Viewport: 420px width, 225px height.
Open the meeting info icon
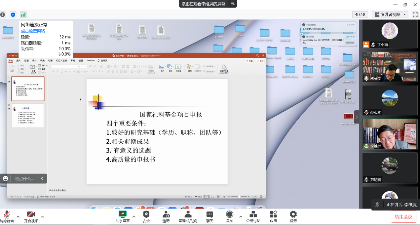click(3, 15)
